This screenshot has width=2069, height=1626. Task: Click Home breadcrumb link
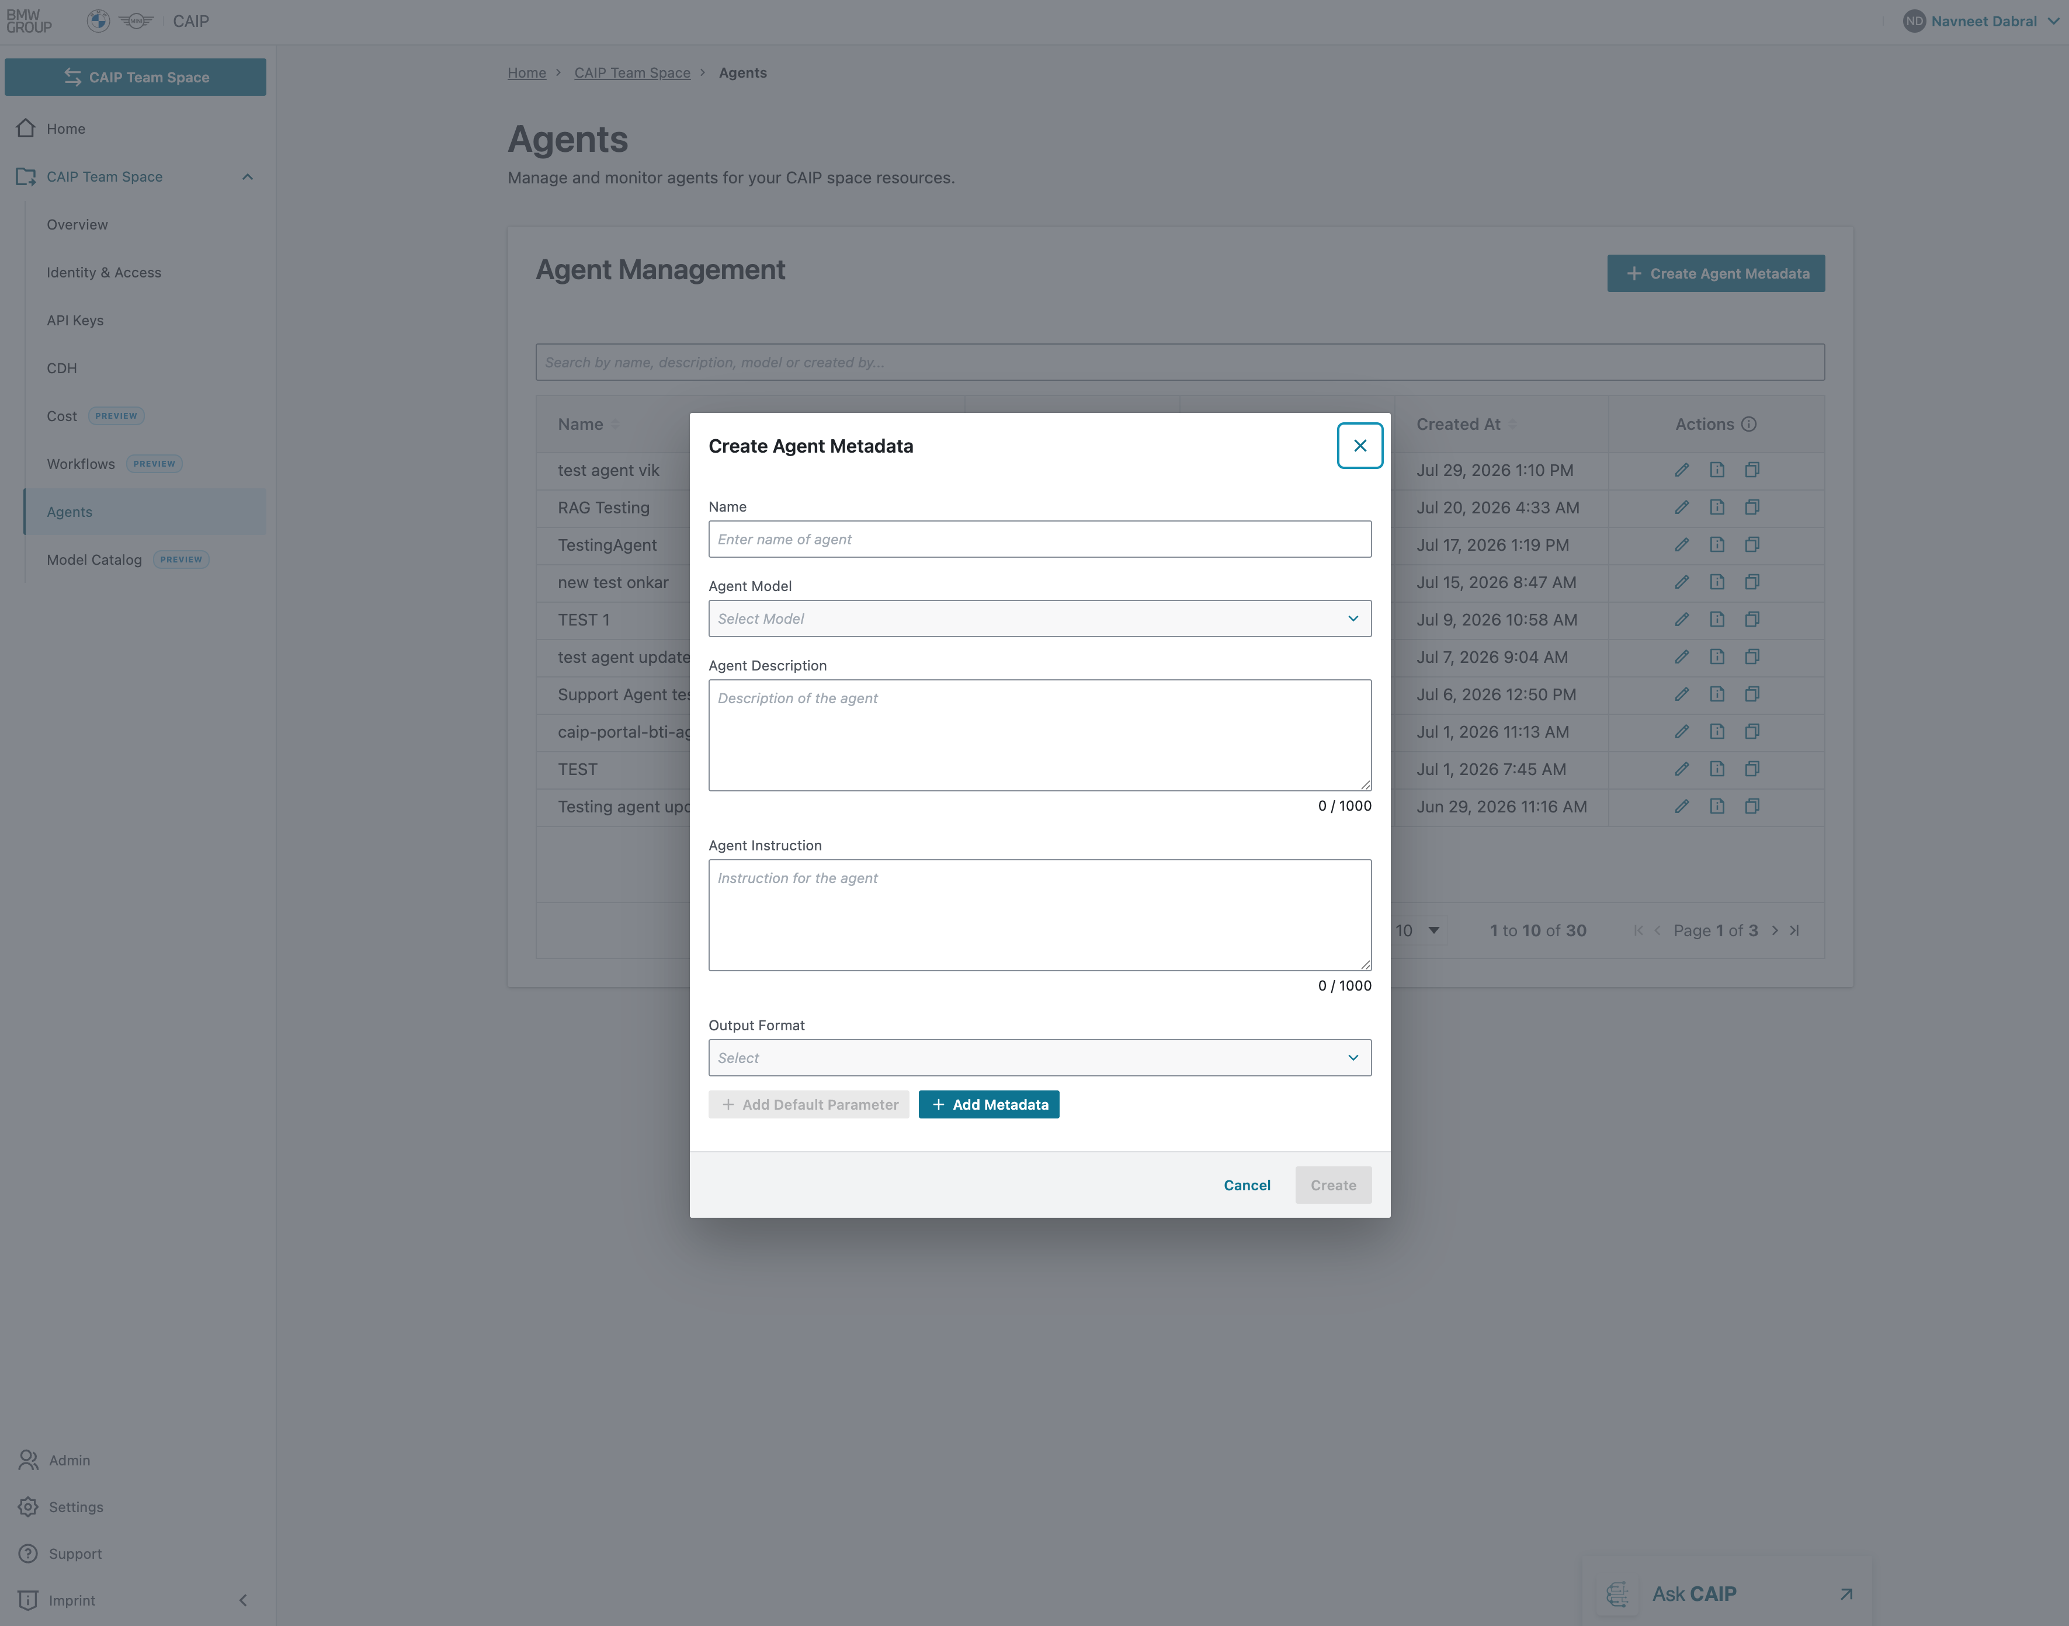526,72
